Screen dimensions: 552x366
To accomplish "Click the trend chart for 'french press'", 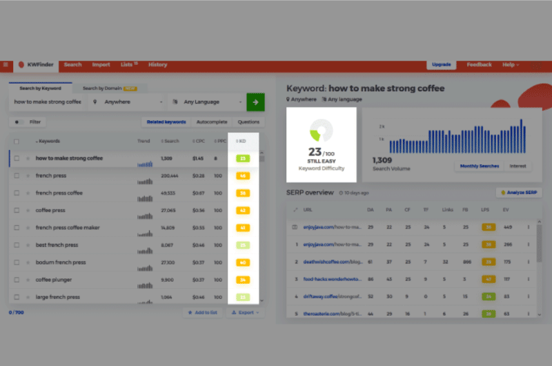I will 145,181.
